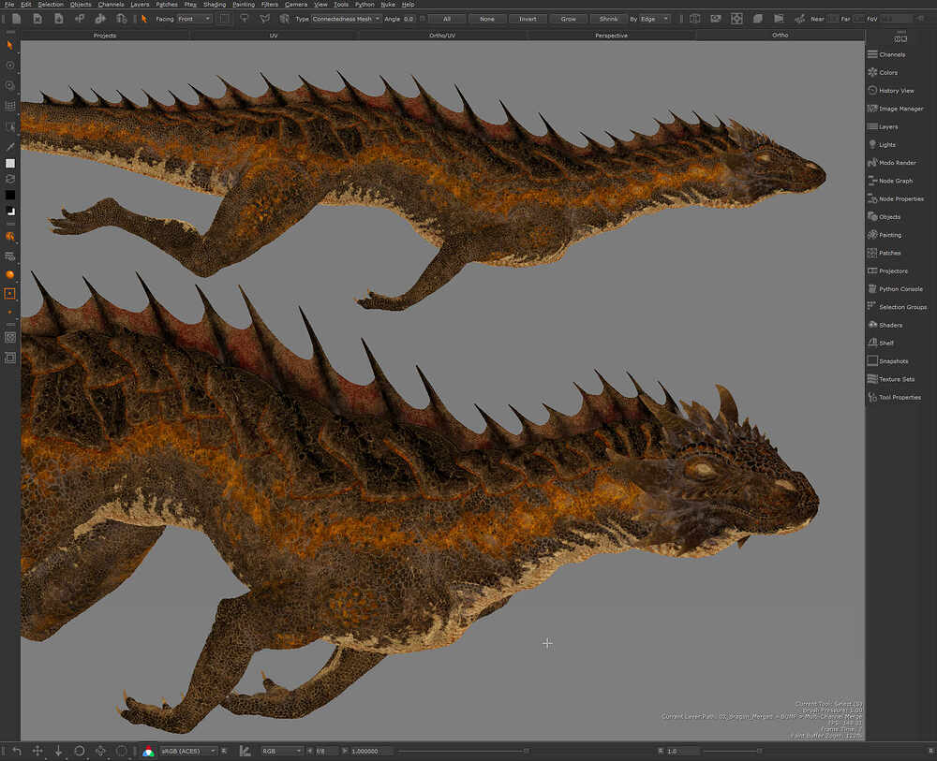
Task: Open the File menu
Action: point(9,4)
